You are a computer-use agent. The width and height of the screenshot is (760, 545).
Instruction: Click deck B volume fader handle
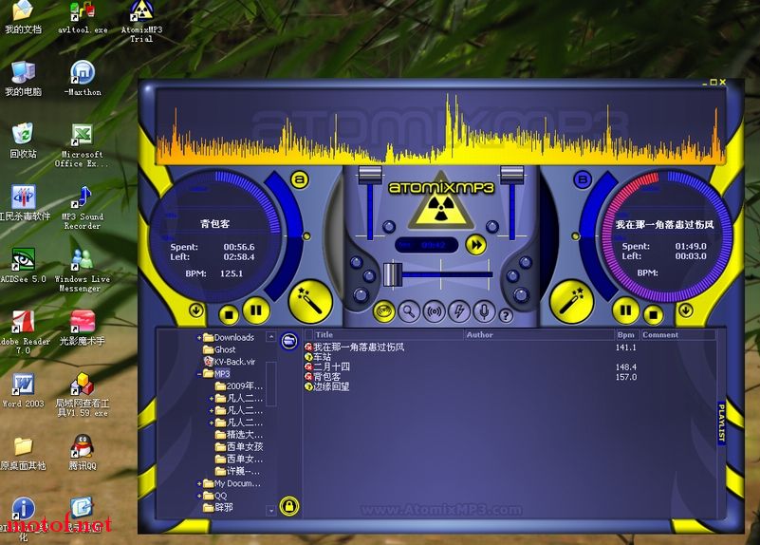(511, 175)
